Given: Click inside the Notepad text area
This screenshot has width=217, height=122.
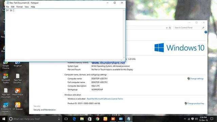Looking at the screenshot, I should click(x=64, y=34).
